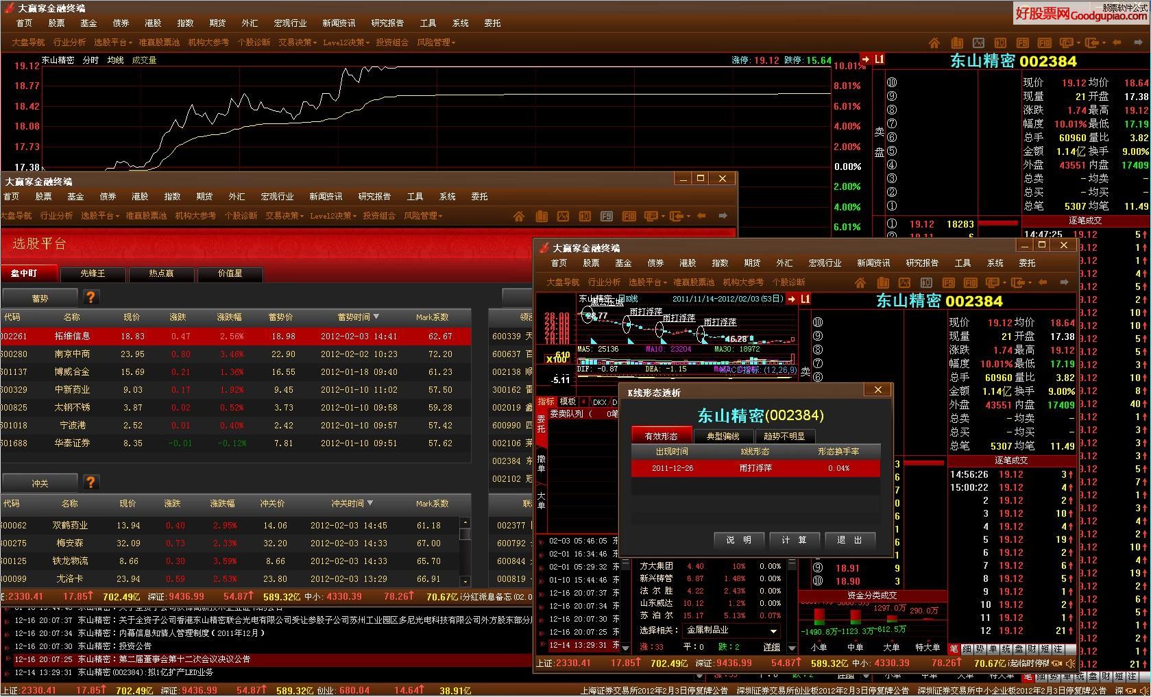
Task: Click F10 icon in 选股平台 window toolbar
Action: pyautogui.click(x=629, y=216)
